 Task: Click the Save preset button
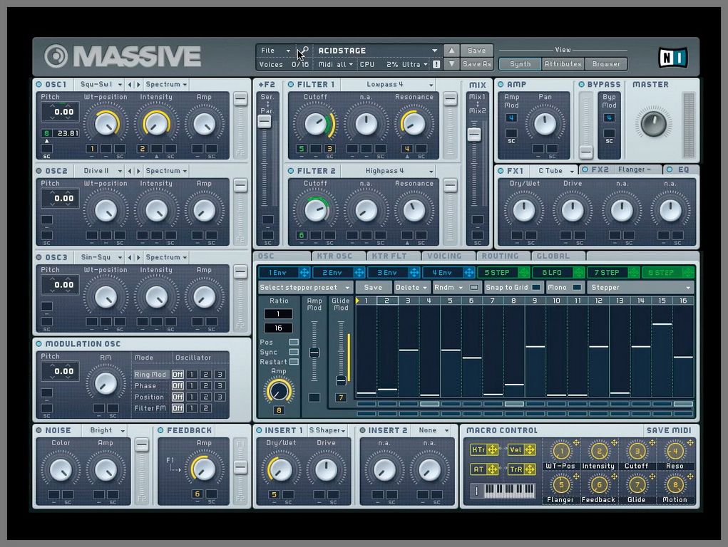476,51
